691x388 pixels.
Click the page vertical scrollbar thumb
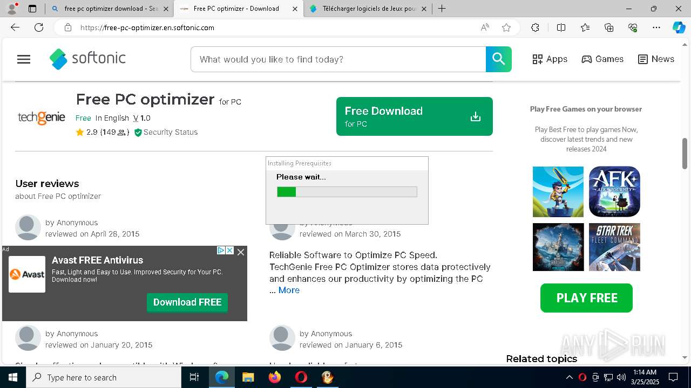pyautogui.click(x=685, y=154)
